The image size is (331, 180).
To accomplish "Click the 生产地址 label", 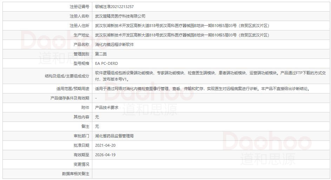I will 81,35.
